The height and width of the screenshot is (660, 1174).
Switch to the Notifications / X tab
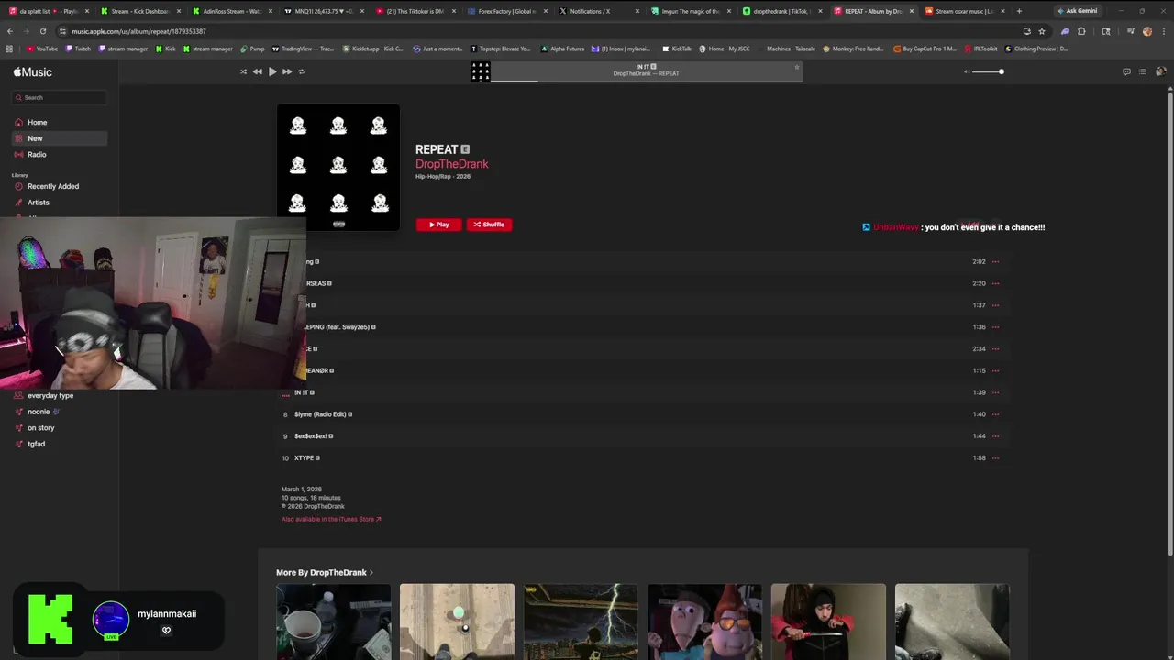pyautogui.click(x=598, y=11)
